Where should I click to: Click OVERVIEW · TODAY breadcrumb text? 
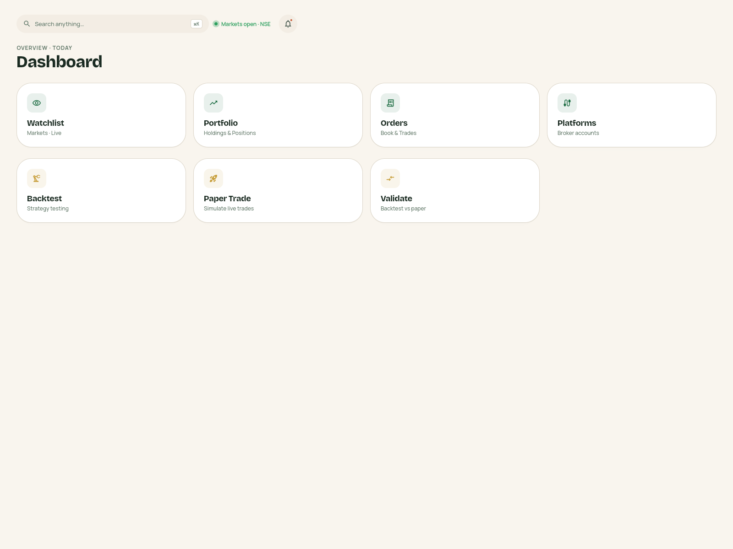click(x=44, y=48)
